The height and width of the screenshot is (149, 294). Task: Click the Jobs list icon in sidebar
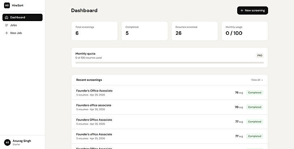(x=6, y=25)
